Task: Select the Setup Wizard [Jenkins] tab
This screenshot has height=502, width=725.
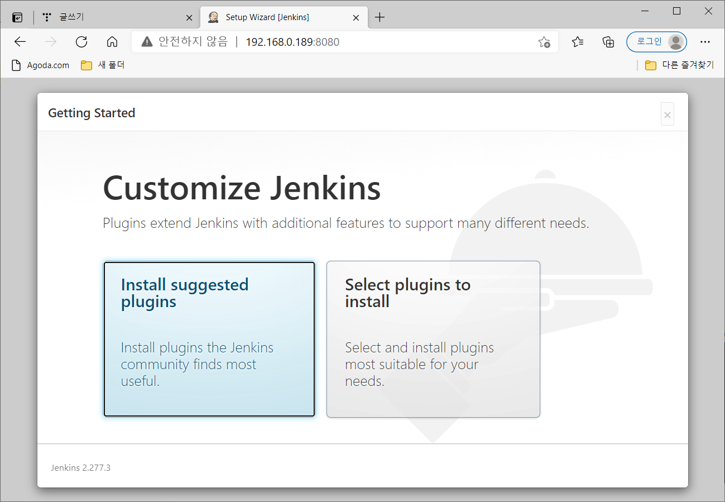Action: pyautogui.click(x=284, y=17)
